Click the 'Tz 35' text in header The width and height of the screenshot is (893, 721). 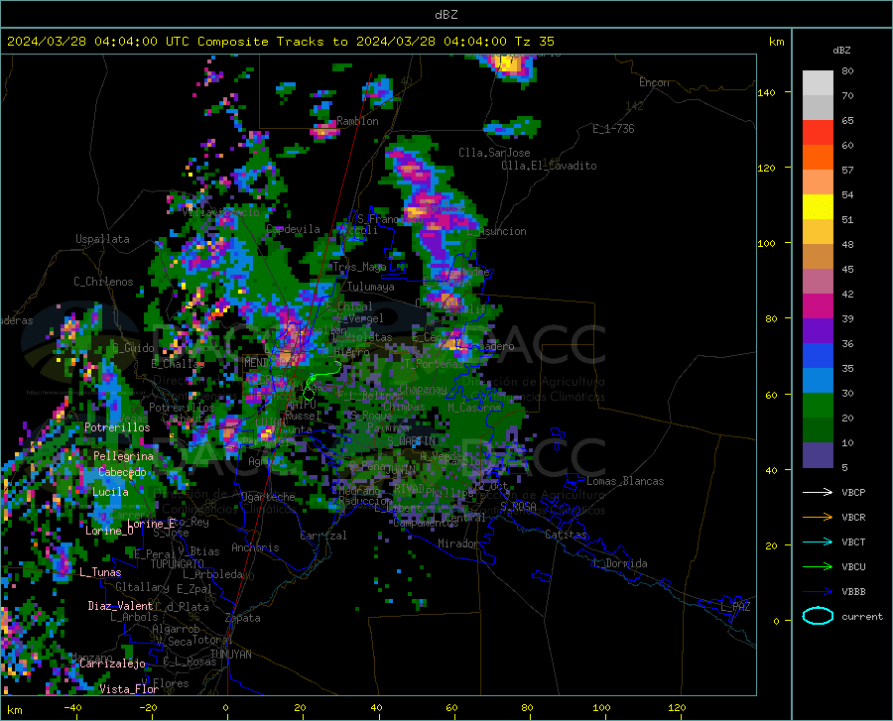coord(535,42)
